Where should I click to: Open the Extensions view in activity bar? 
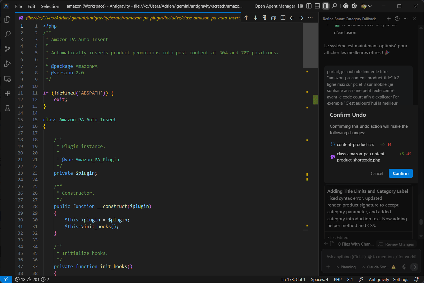pyautogui.click(x=8, y=93)
